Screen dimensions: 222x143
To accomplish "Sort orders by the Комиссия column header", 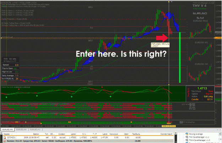I will coord(114,134).
